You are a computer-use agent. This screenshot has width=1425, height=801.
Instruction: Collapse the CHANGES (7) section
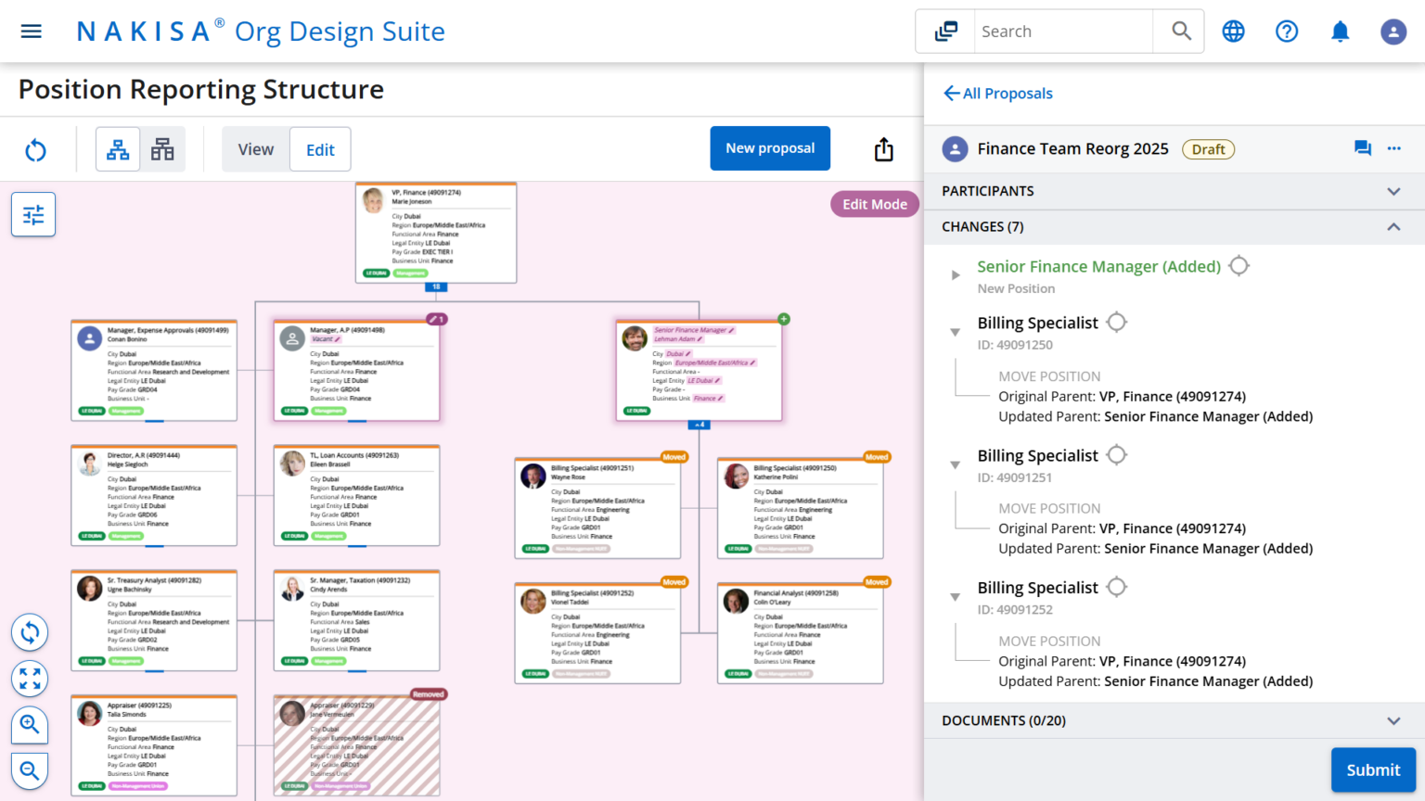click(1393, 226)
